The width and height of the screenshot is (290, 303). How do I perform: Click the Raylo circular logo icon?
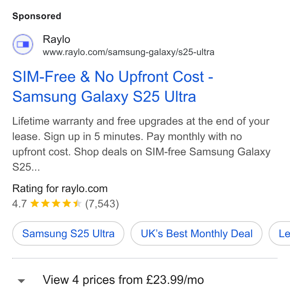point(23,44)
